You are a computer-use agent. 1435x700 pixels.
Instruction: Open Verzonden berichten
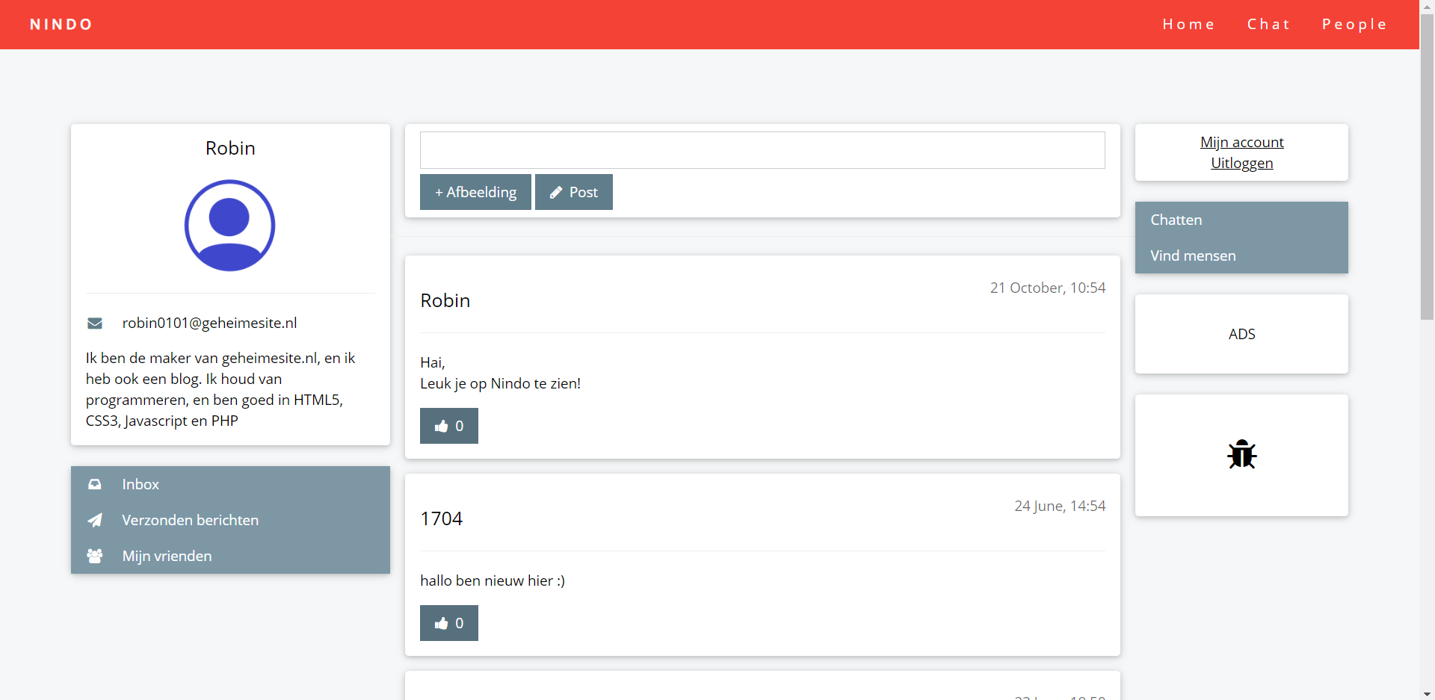230,520
